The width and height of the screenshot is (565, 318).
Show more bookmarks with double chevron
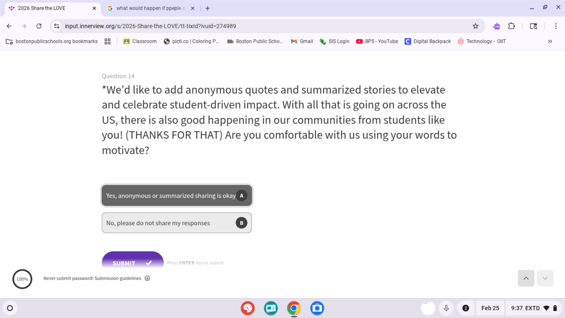[x=550, y=42]
